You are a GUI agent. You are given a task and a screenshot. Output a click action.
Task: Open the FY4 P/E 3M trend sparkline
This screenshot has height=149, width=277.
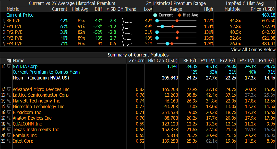[127, 44]
